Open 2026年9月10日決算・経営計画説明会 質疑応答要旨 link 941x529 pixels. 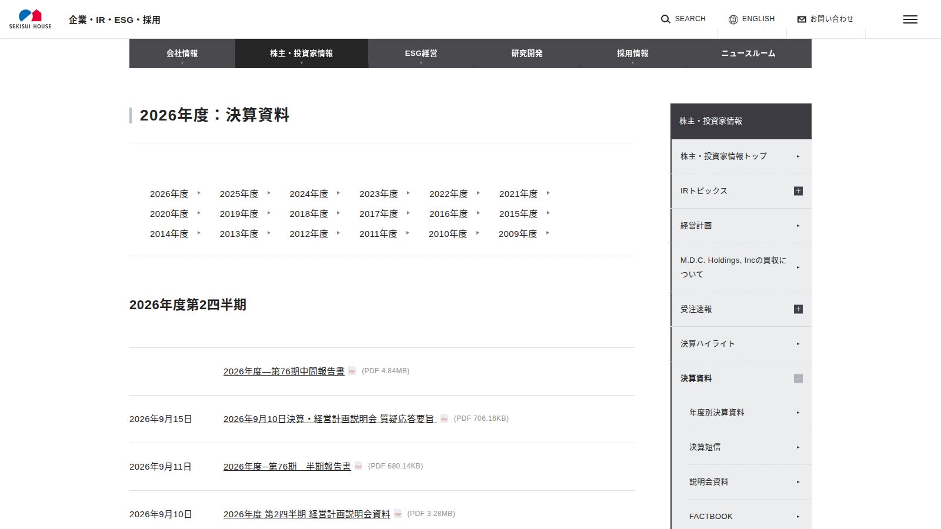pyautogui.click(x=330, y=419)
